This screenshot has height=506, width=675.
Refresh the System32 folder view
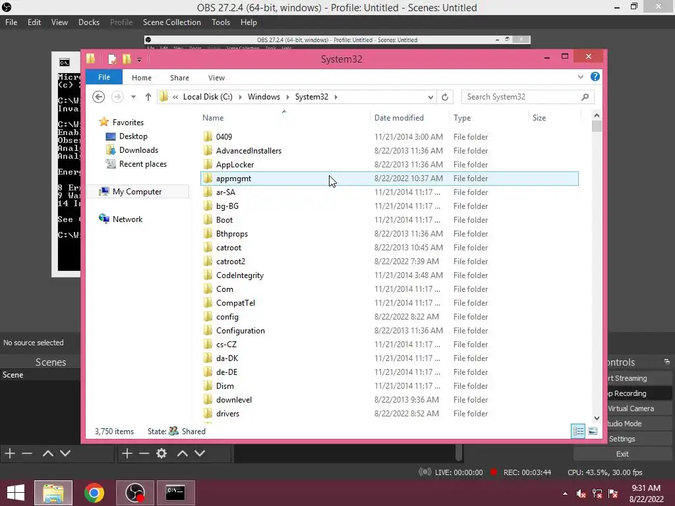tap(445, 98)
